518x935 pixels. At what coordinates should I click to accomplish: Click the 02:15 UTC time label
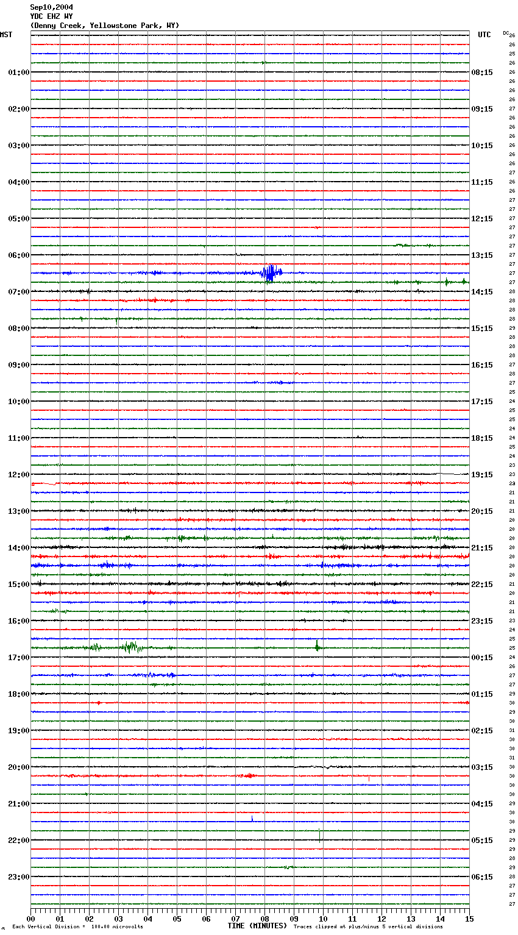482,731
